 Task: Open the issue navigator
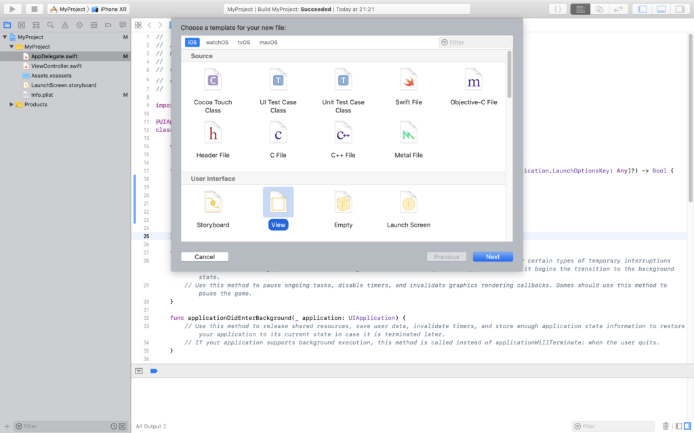click(65, 25)
